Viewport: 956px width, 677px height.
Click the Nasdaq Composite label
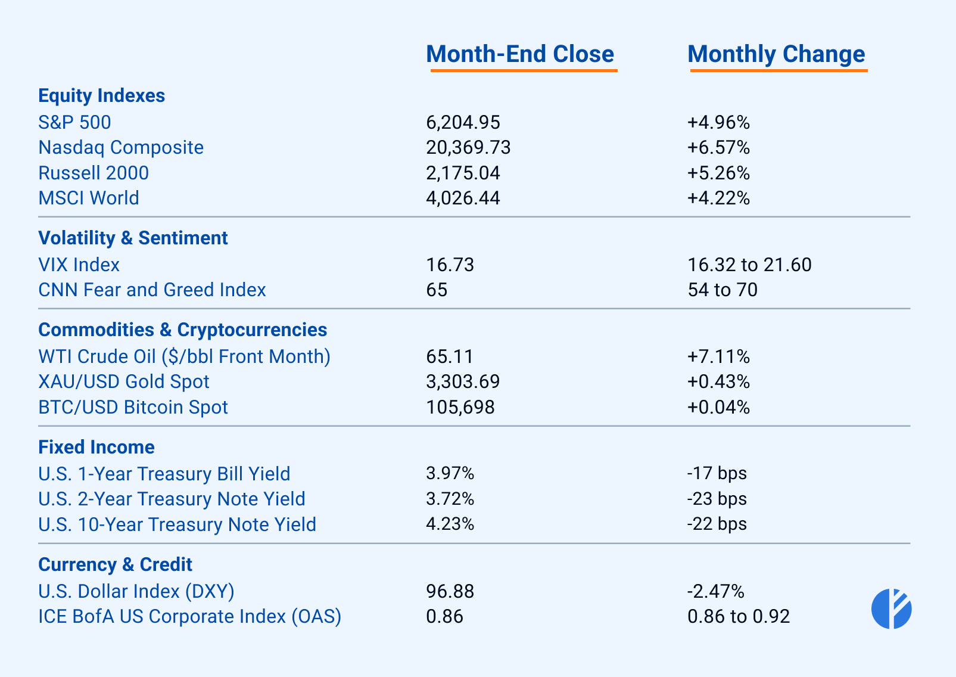pyautogui.click(x=121, y=147)
